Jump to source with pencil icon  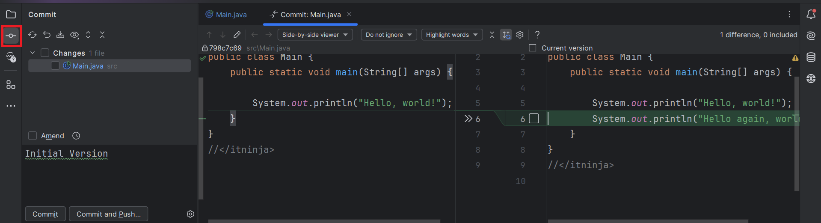pyautogui.click(x=237, y=35)
